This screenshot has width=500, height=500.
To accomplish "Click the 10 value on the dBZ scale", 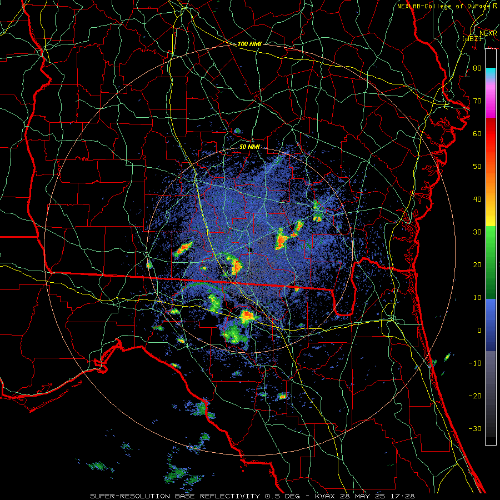I will click(x=477, y=298).
